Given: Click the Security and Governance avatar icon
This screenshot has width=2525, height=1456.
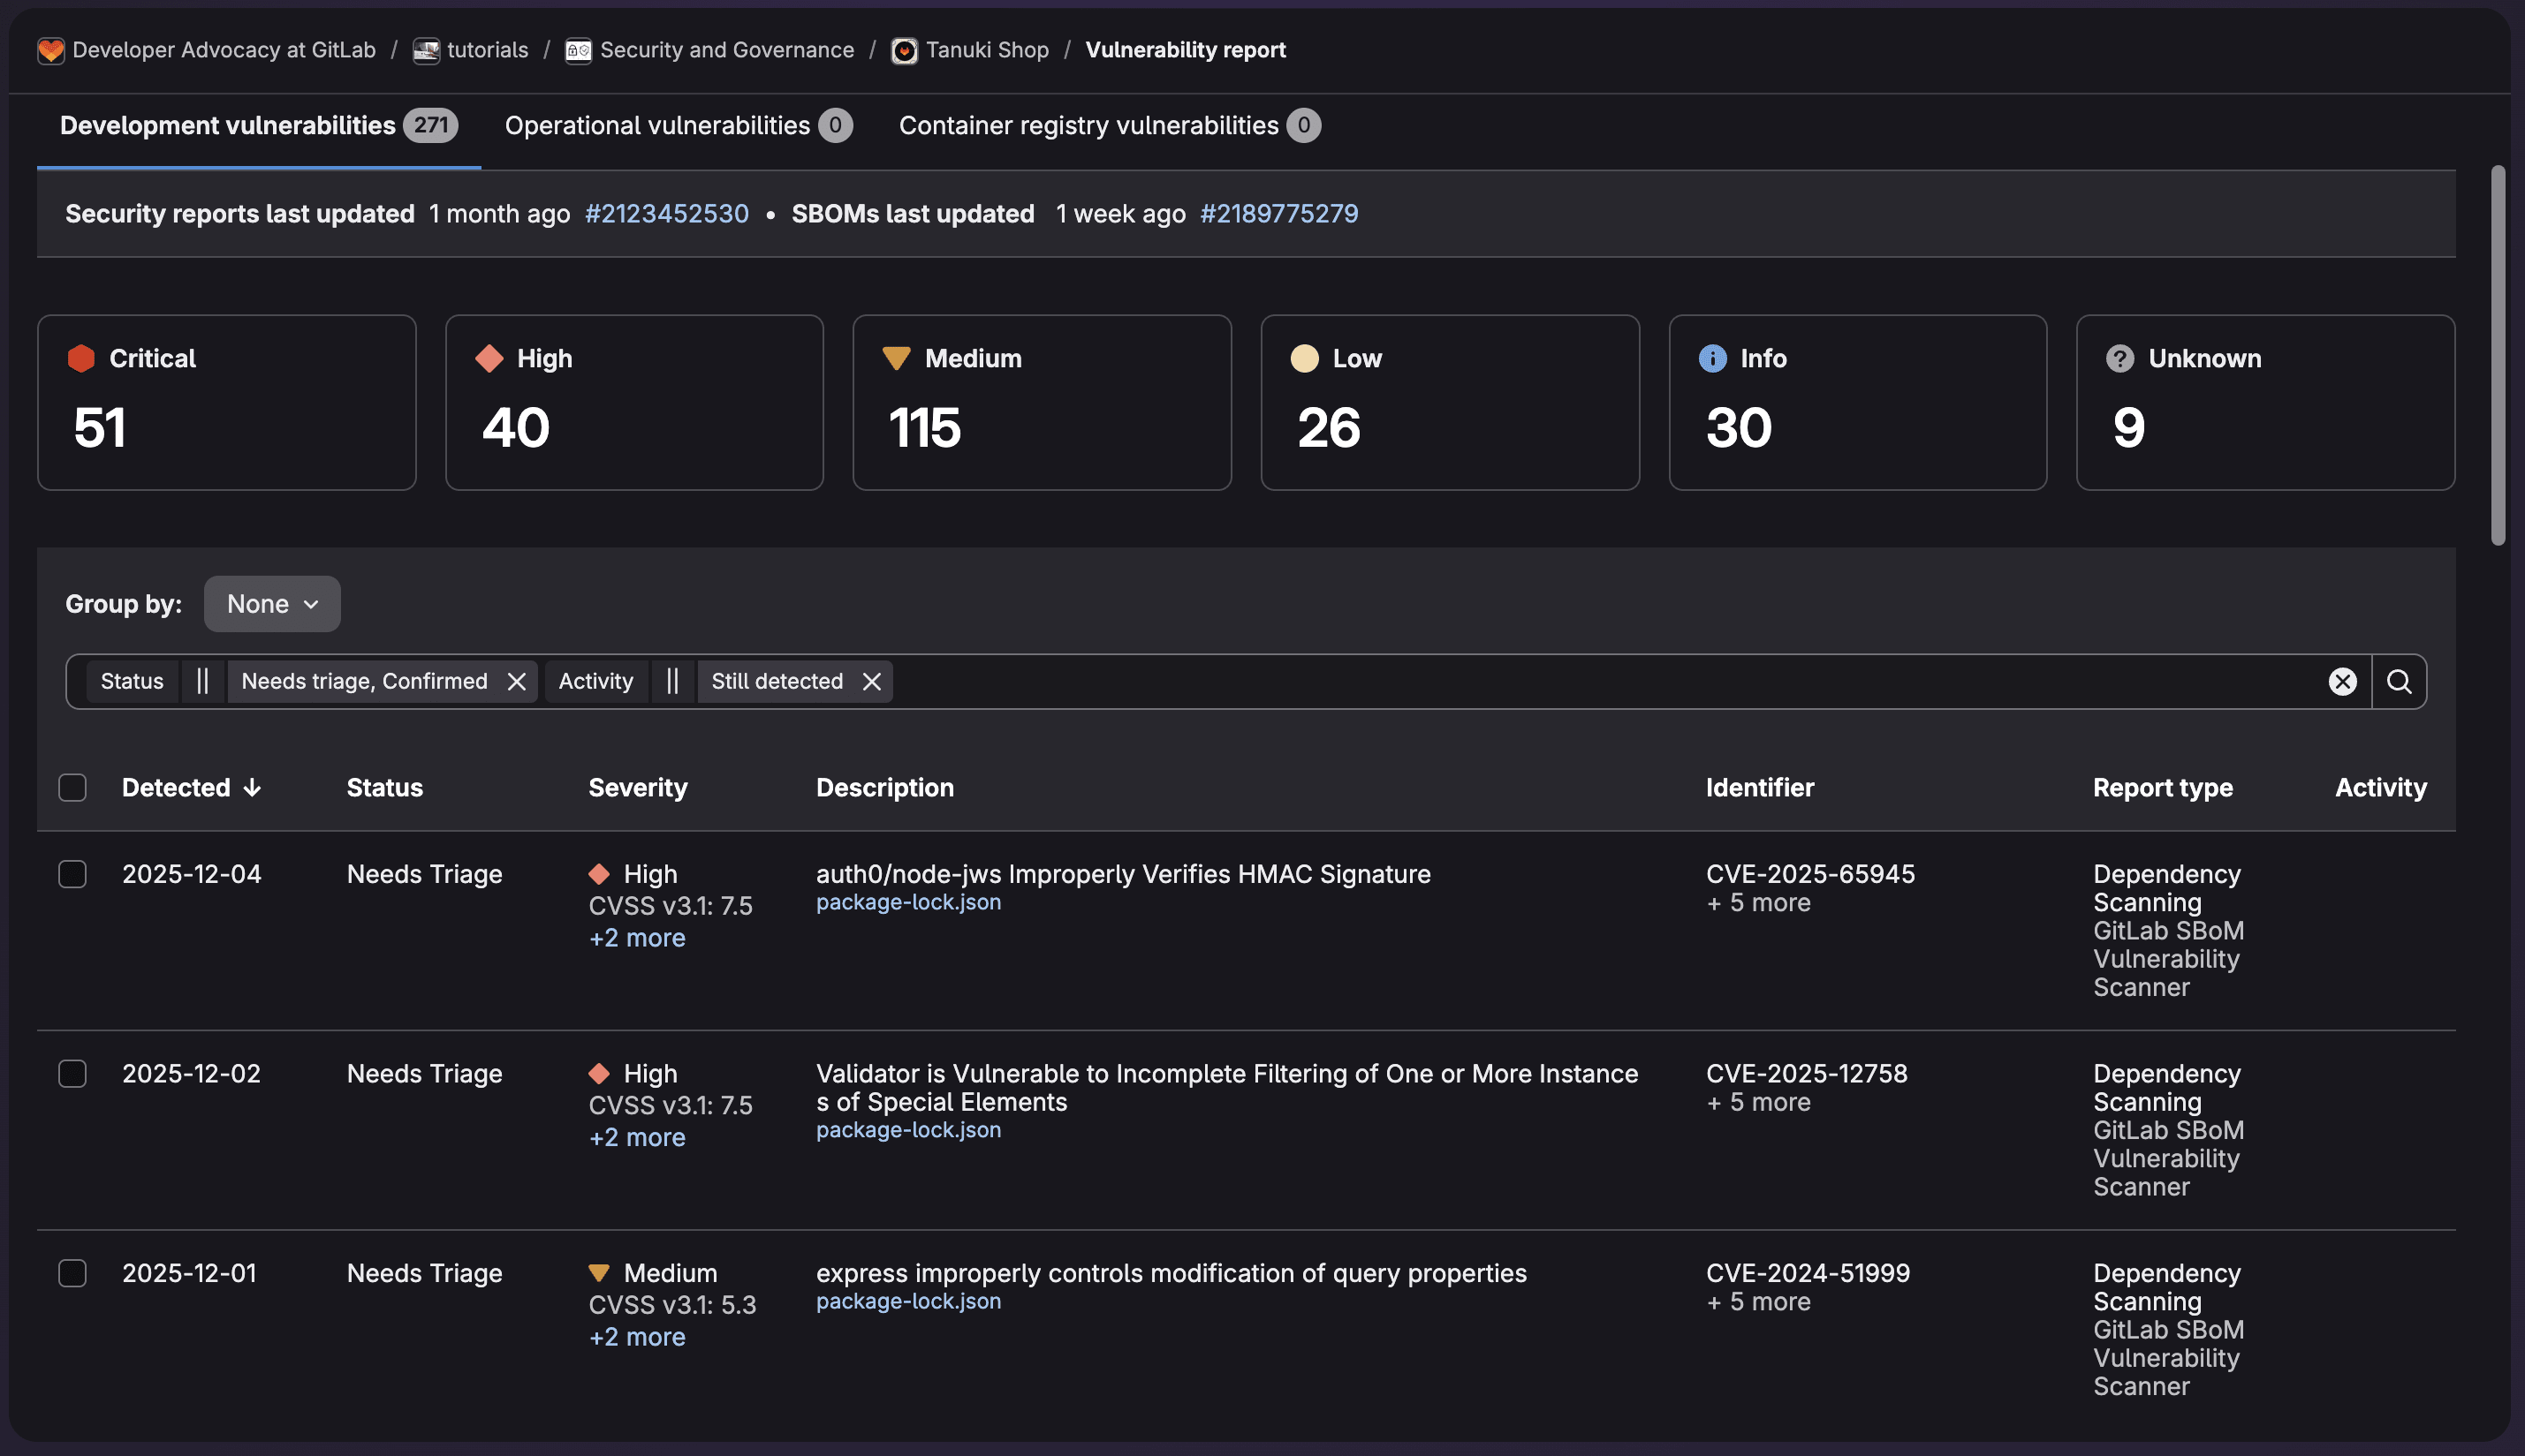Looking at the screenshot, I should click(x=578, y=50).
